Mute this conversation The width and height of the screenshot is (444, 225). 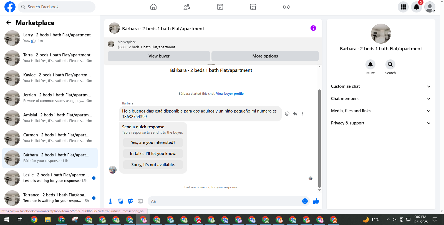[370, 64]
